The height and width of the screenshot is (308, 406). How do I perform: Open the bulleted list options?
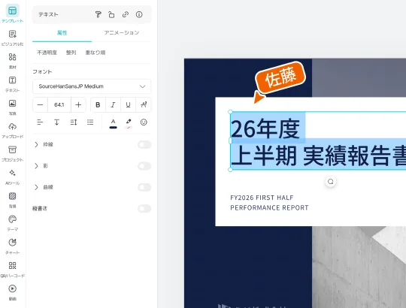click(x=90, y=122)
